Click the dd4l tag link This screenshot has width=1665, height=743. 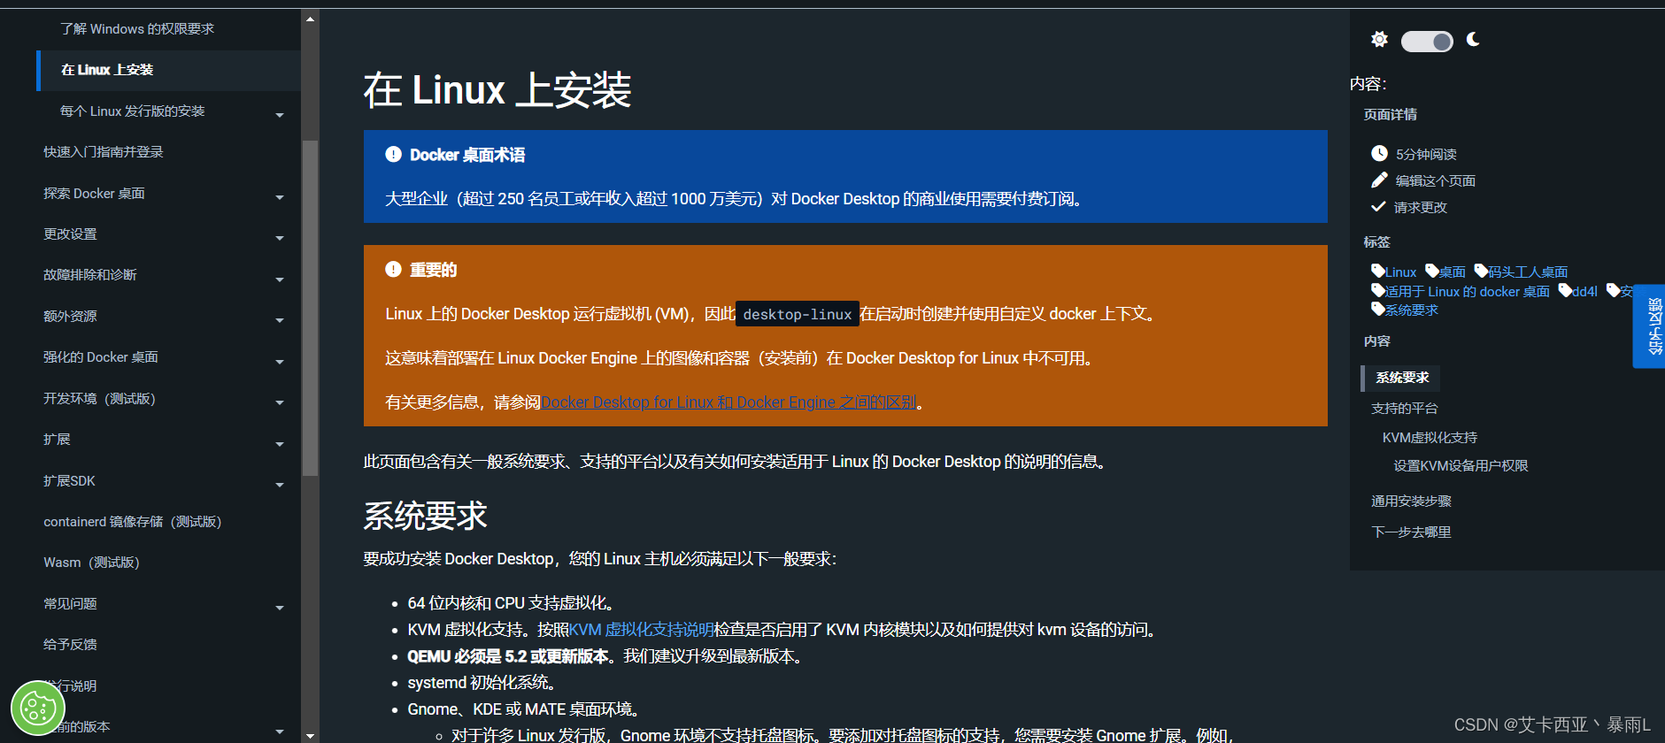(1584, 291)
